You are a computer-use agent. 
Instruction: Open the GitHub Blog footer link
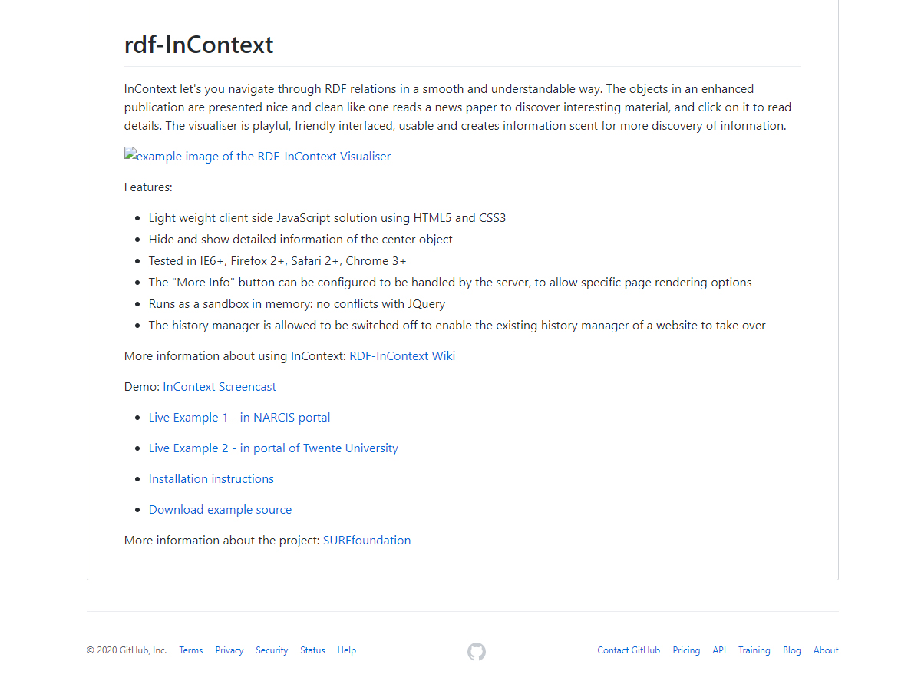[x=792, y=650]
